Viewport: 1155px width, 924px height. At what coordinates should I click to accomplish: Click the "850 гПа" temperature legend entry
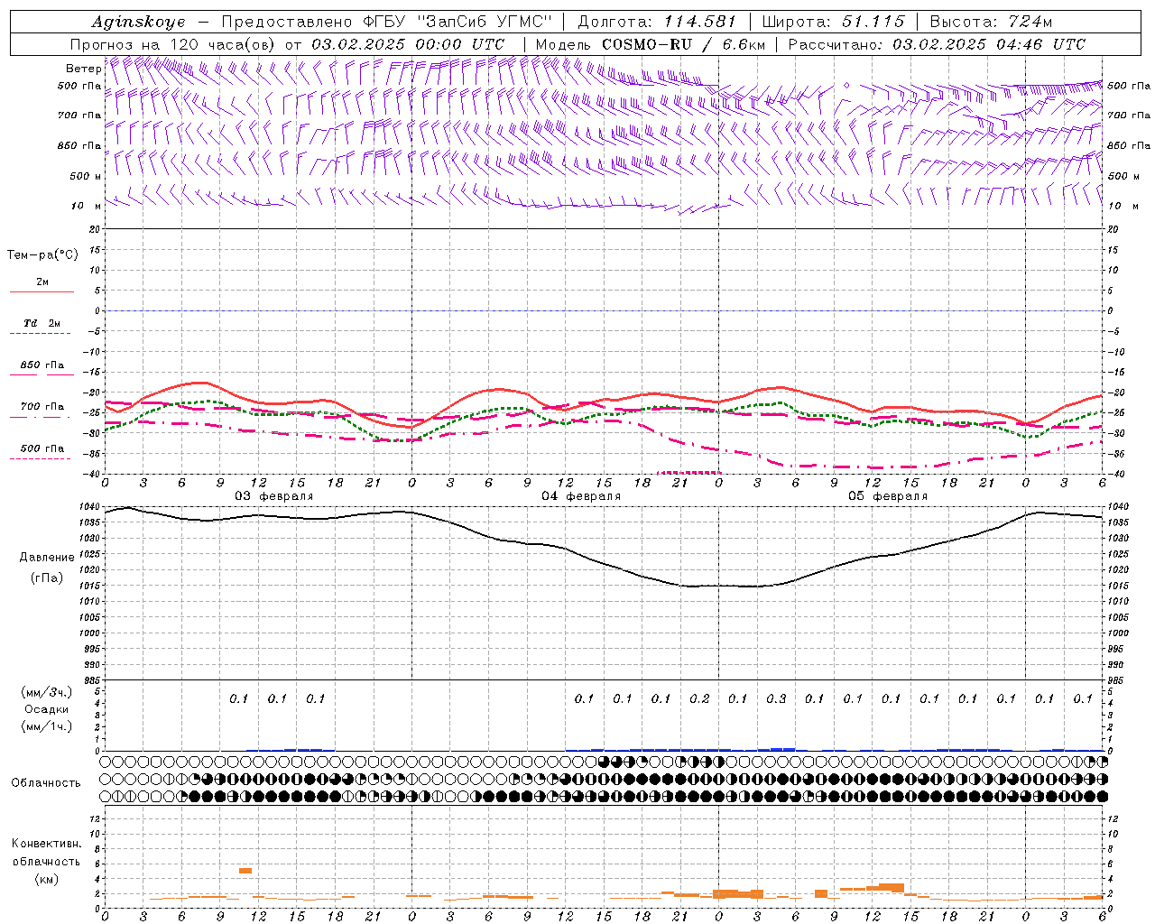coord(42,365)
